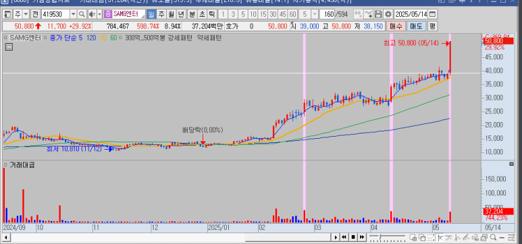Select the 년 (yearly) chart period
522x244 pixels.
click(x=181, y=14)
